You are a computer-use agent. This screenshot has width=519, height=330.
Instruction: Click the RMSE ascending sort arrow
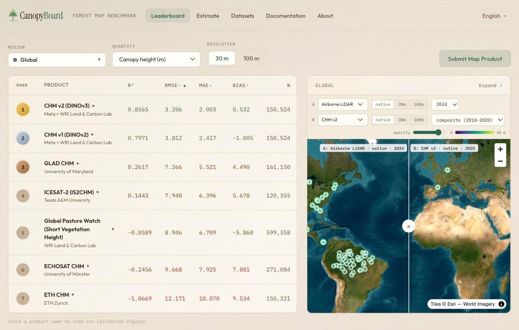tap(185, 85)
